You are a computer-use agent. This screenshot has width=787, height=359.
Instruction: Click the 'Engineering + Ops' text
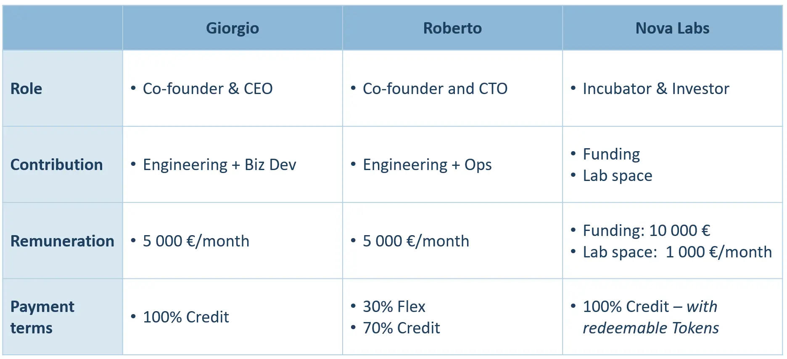[427, 165]
